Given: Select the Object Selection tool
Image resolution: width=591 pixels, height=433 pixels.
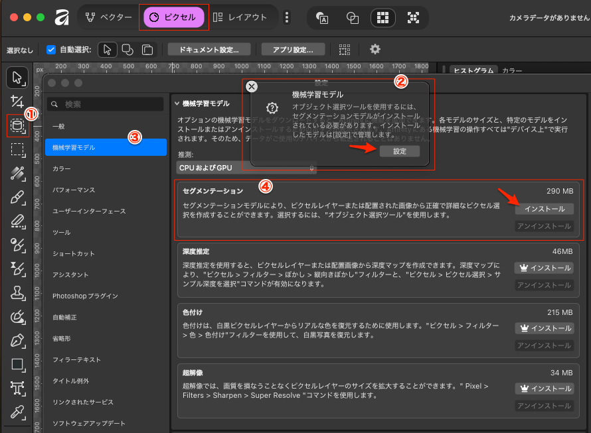Looking at the screenshot, I should tap(17, 125).
